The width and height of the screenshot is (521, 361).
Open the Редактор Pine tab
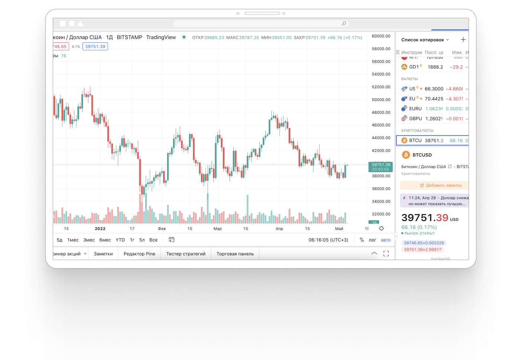139,254
